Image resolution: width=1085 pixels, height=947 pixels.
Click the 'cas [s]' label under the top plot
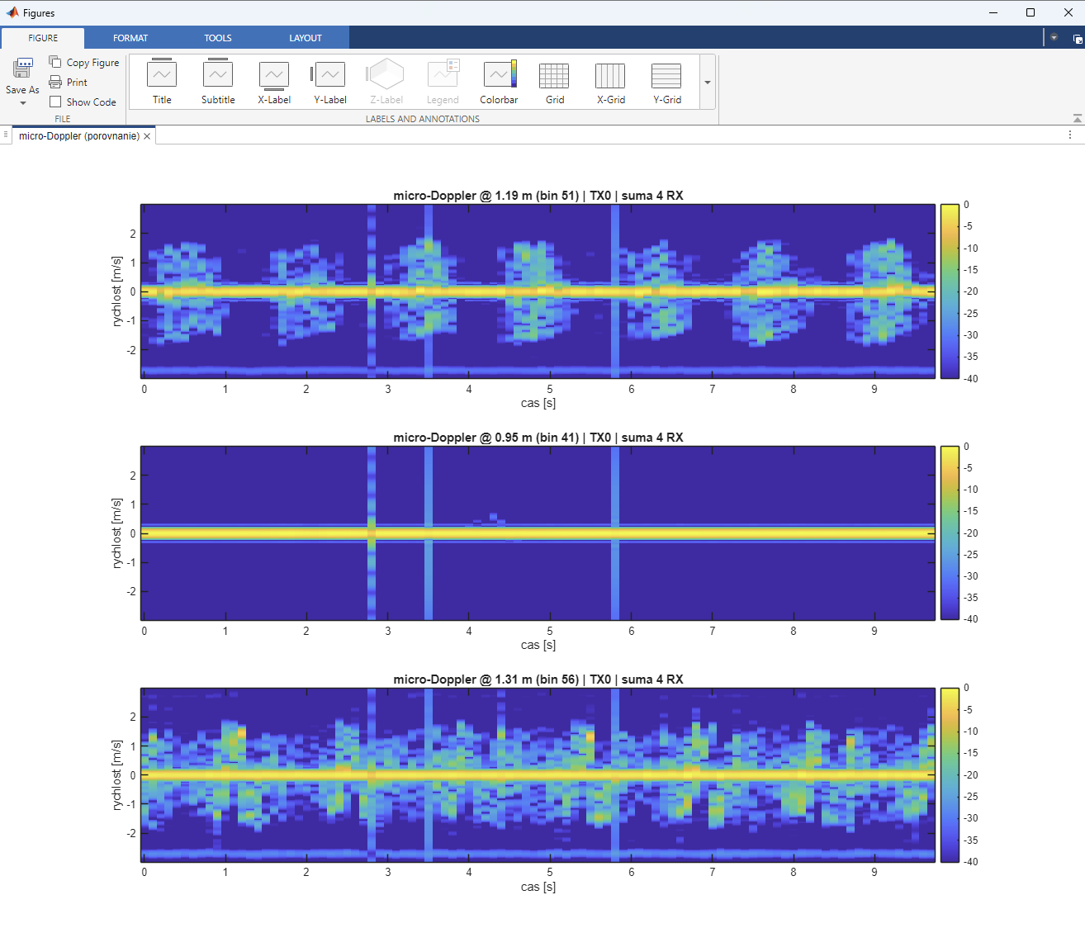pyautogui.click(x=538, y=403)
